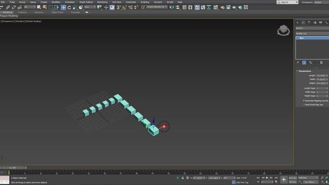Open the Tools menu
Image resolution: width=329 pixels, height=185 pixels.
(12, 2)
